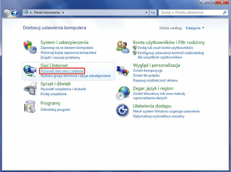The width and height of the screenshot is (231, 172).
Task: Click the Sieć i Internet globe icon
Action: coord(30,71)
